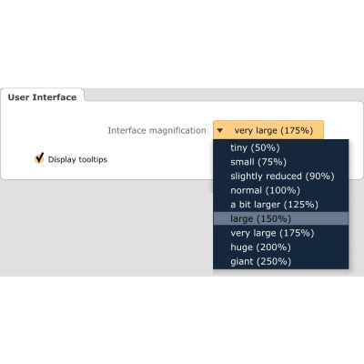Open the Interface magnification combo box

coord(268,130)
